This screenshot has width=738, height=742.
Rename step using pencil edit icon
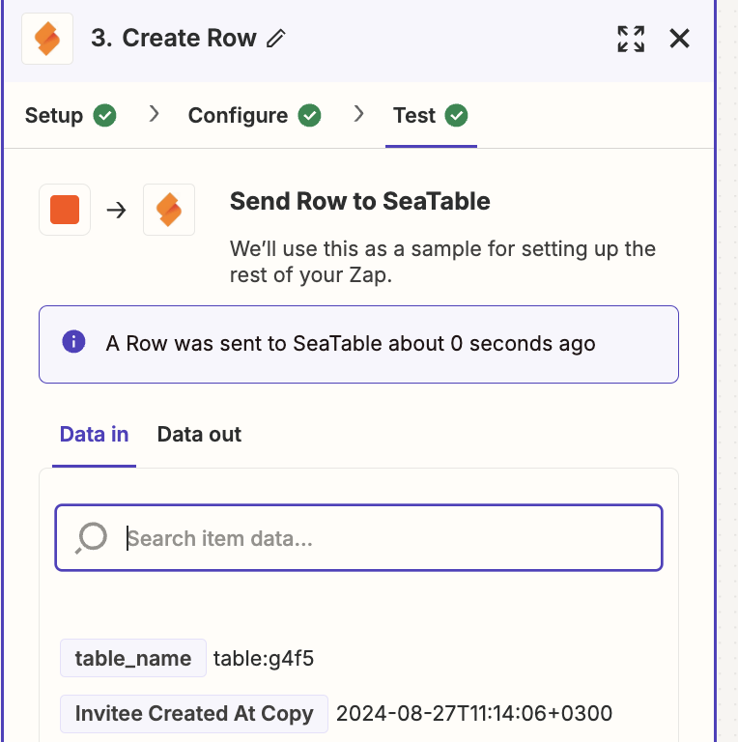click(276, 39)
